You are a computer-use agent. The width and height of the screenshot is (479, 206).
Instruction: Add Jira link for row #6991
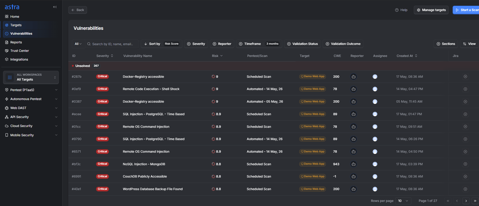(465, 176)
